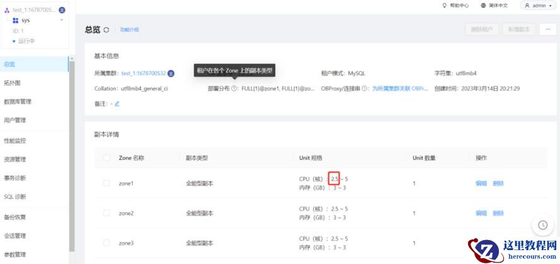This screenshot has width=560, height=264.
Task: Click the cluster topology icon beside test_1 in sidebar
Action: pyautogui.click(x=7, y=10)
